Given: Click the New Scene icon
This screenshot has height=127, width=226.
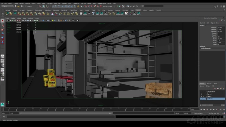Looking at the screenshot, I should 15,6.
